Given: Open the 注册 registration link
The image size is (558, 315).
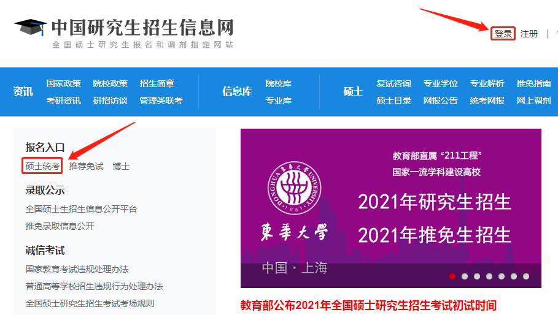Looking at the screenshot, I should point(529,34).
